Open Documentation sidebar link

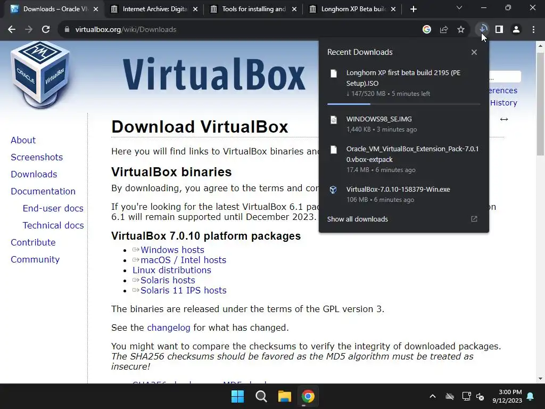tap(43, 191)
